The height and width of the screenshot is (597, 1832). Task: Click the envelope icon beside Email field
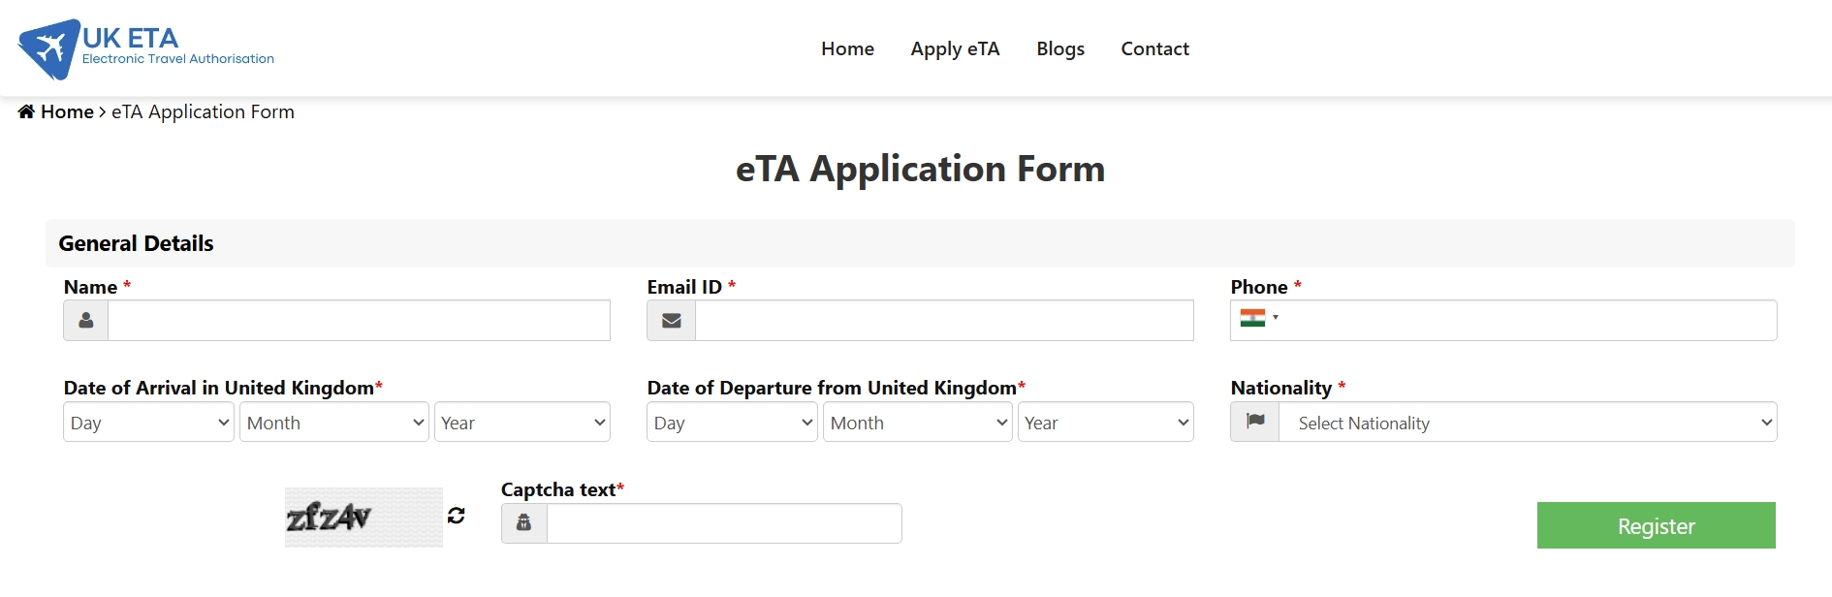click(671, 321)
